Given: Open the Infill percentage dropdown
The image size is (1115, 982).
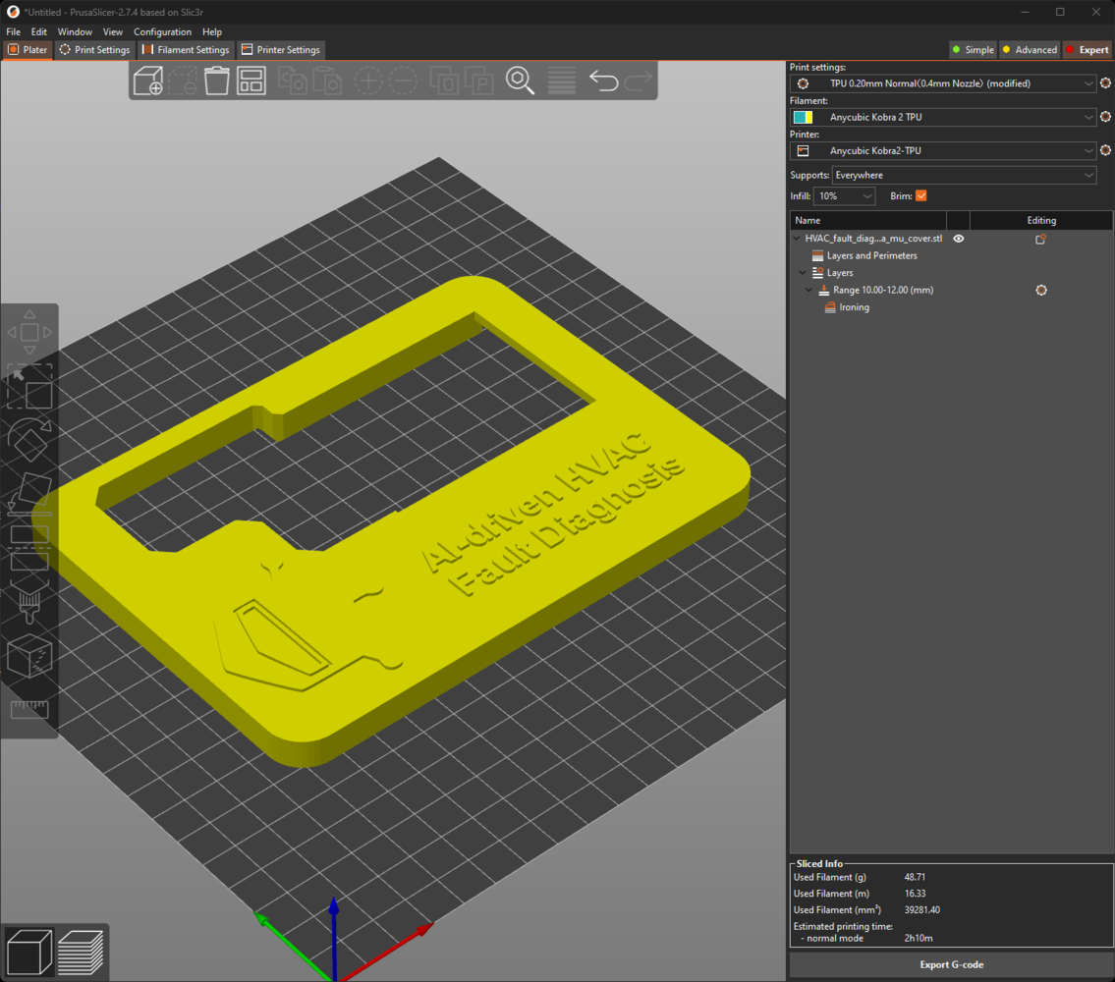Looking at the screenshot, I should coord(845,196).
